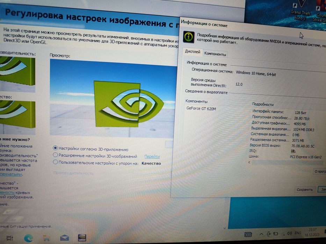Click the green info icon in system information dialog
Screen dimensions: 326x244
pyautogui.click(x=189, y=37)
